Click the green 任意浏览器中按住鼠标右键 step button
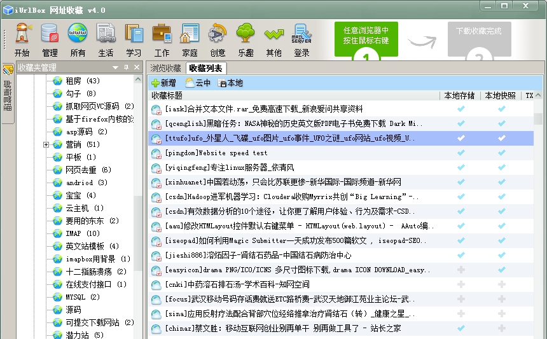The width and height of the screenshot is (547, 339). (x=366, y=39)
